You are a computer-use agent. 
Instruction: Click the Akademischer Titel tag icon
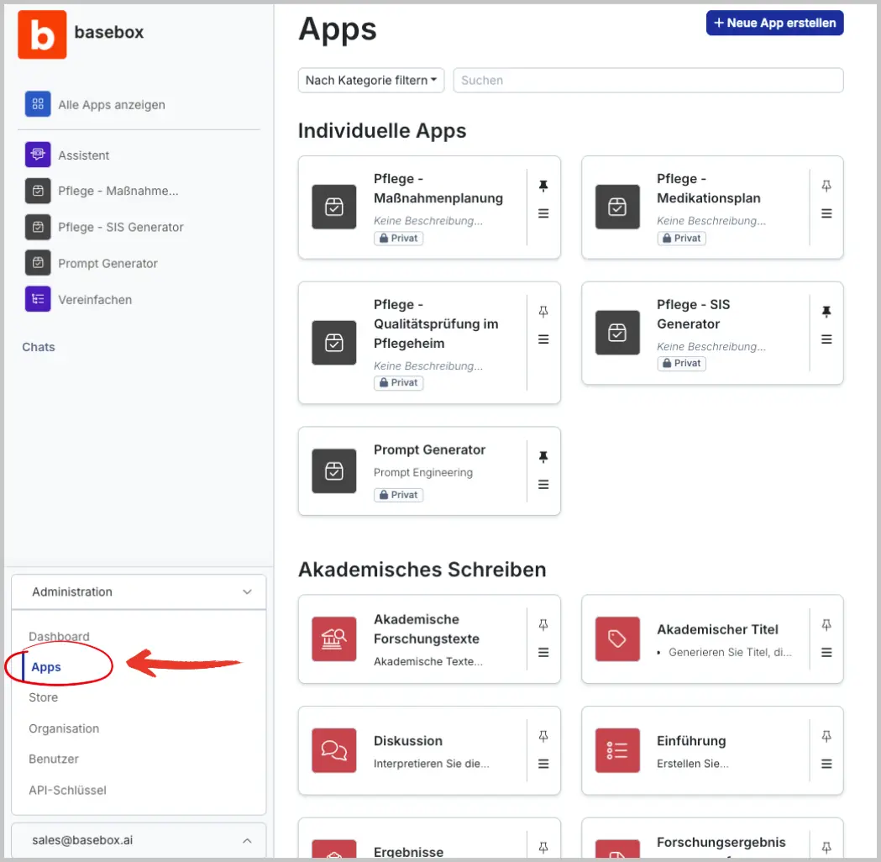coord(617,639)
